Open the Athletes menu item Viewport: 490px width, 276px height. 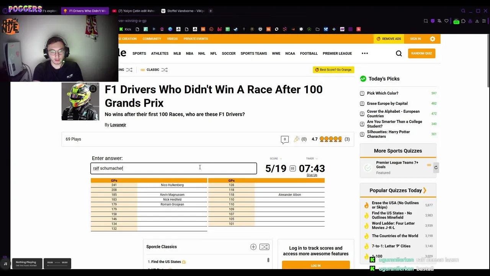[x=160, y=53]
